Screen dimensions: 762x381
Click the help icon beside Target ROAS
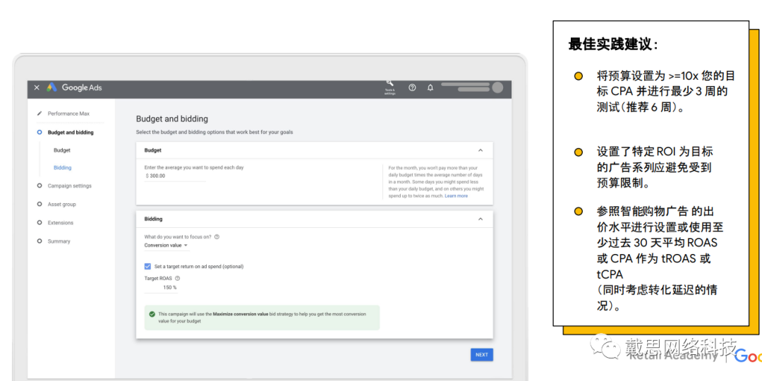click(177, 279)
